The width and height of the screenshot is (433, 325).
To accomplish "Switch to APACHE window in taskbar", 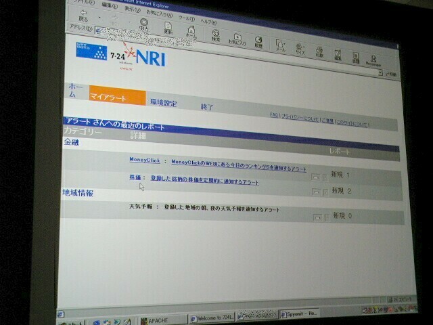I will [x=162, y=318].
